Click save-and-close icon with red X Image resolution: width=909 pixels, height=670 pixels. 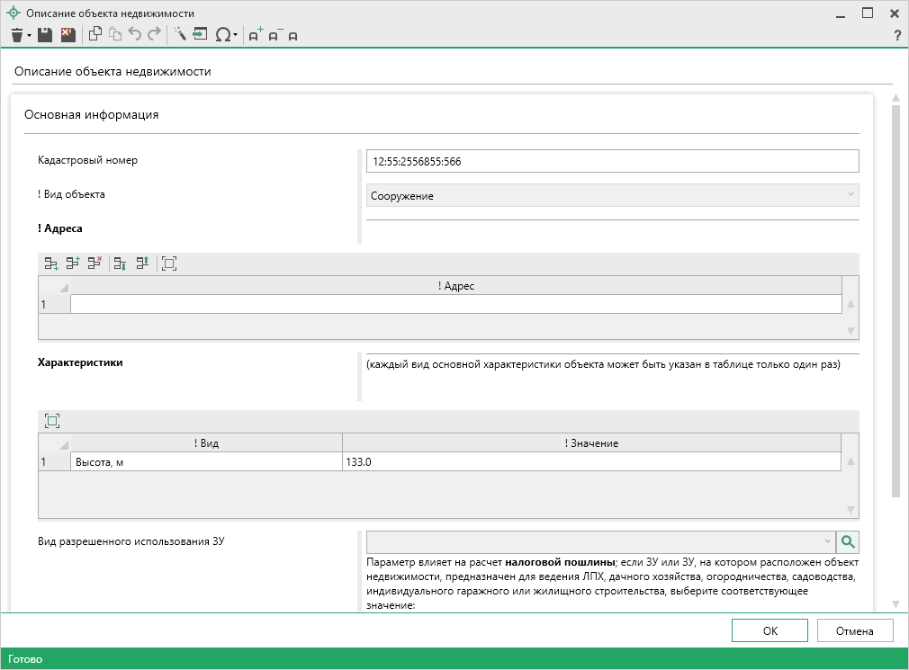pos(67,35)
